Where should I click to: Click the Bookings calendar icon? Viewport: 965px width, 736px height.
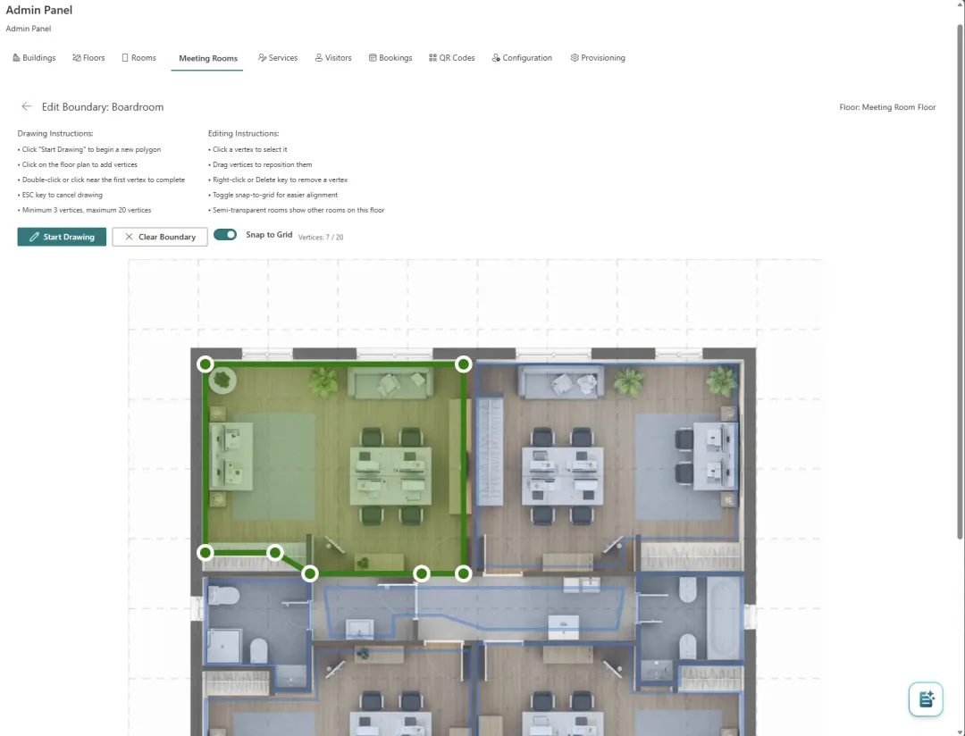click(371, 57)
